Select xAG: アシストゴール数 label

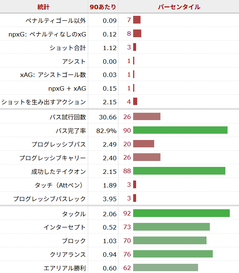[53, 75]
